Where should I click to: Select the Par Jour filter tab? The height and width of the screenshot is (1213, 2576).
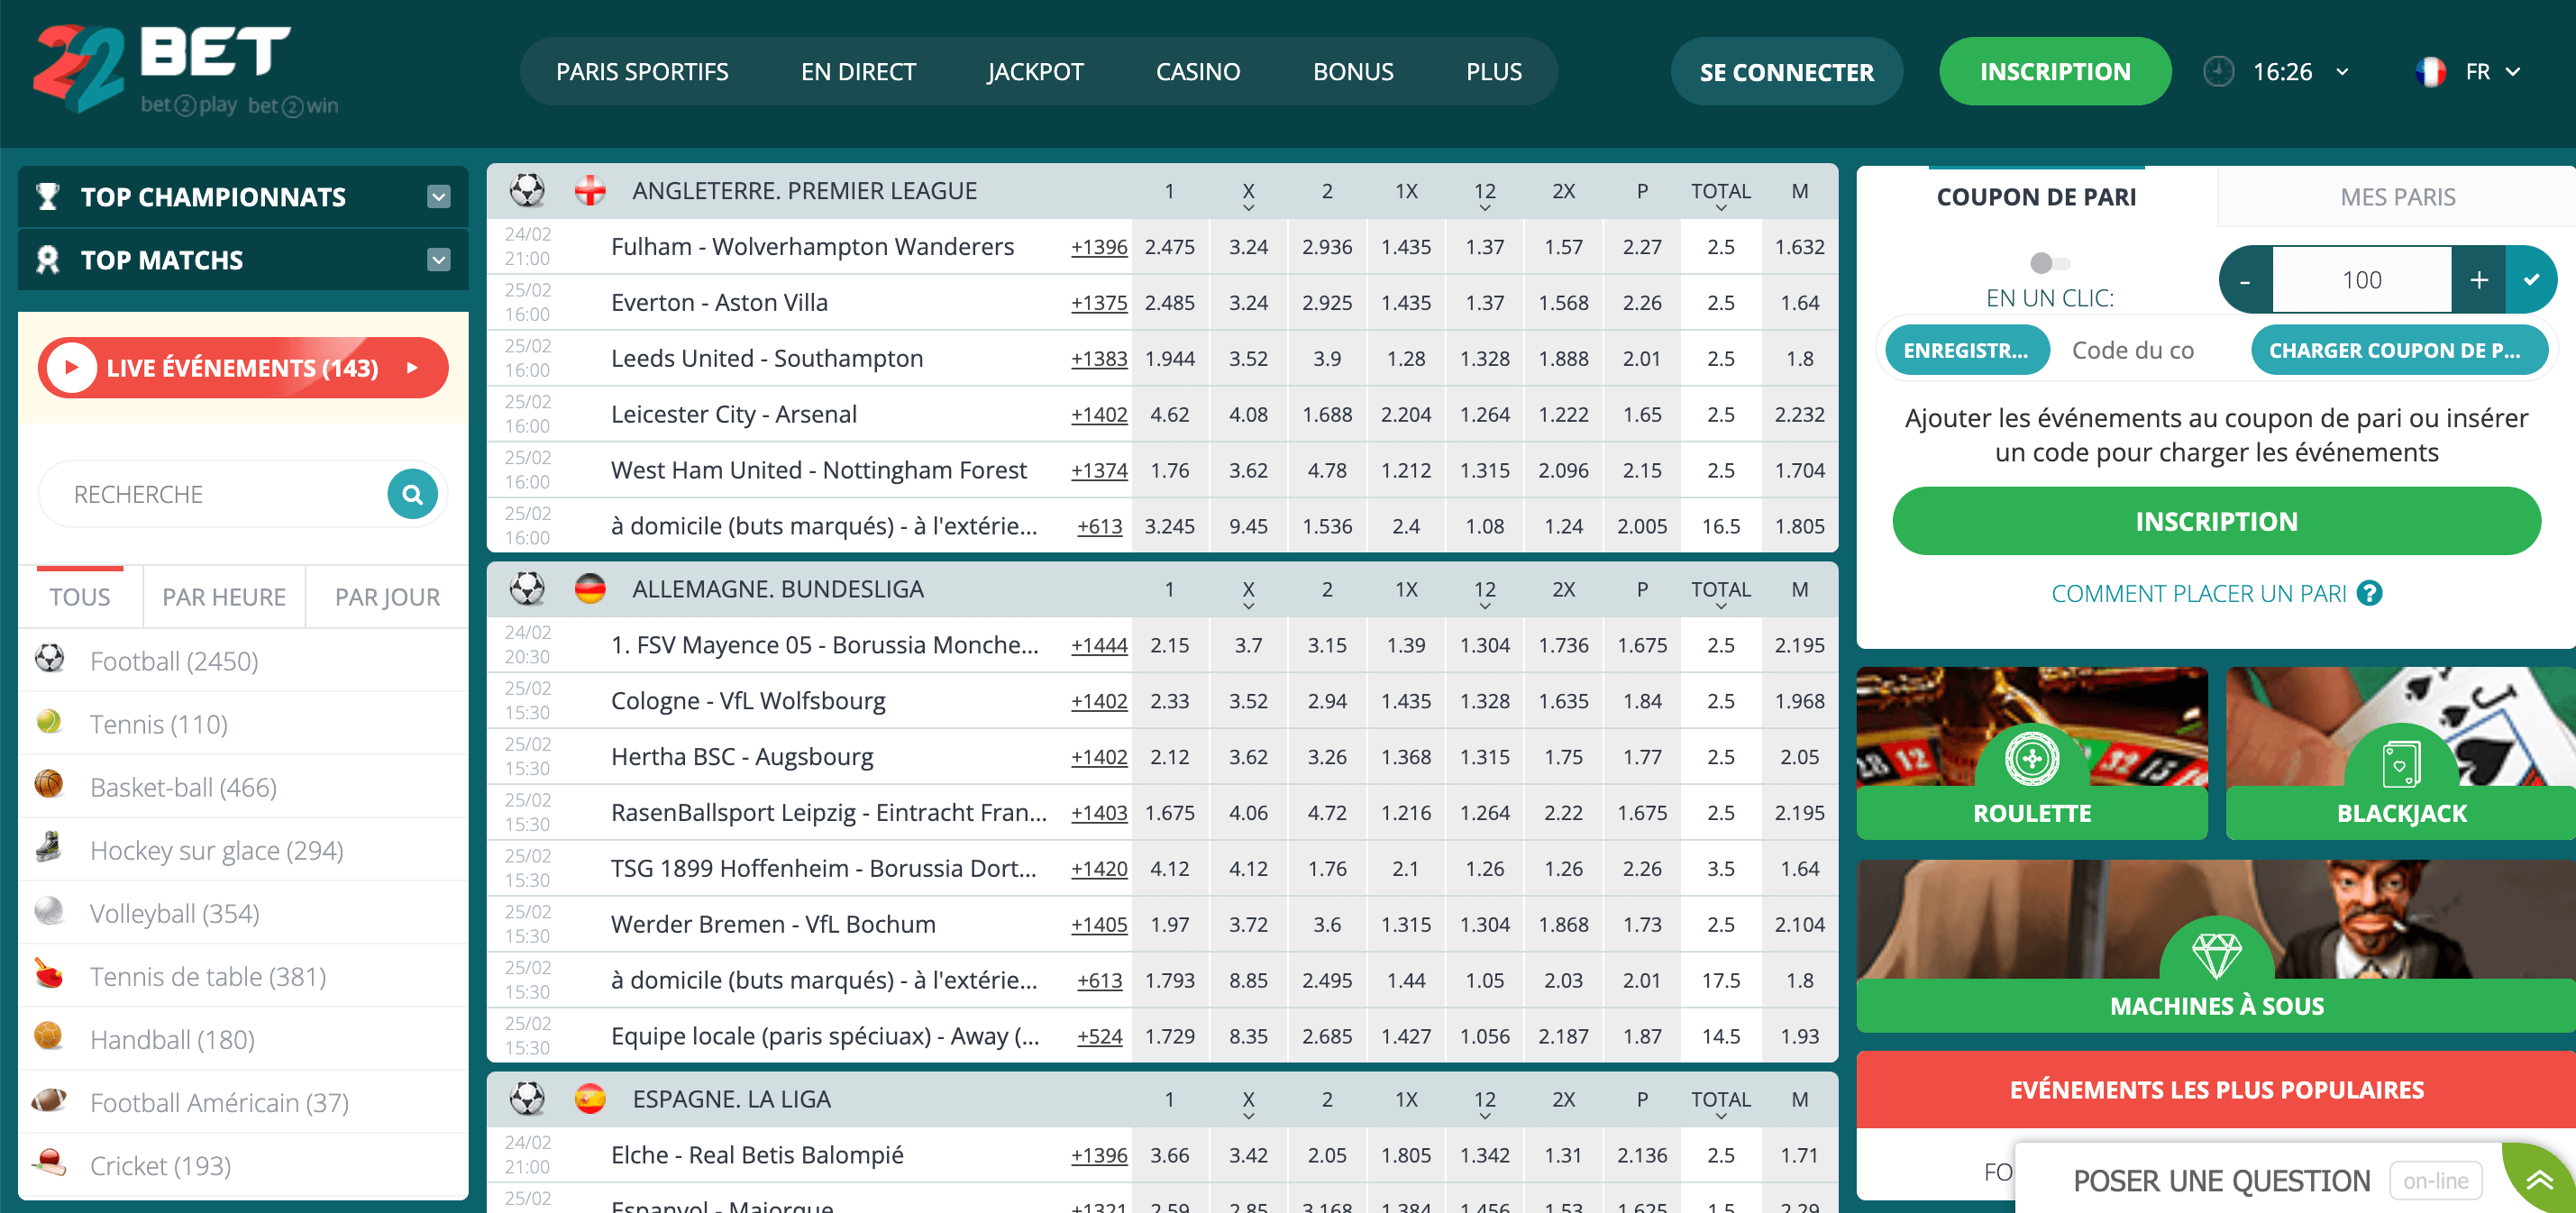coord(387,597)
